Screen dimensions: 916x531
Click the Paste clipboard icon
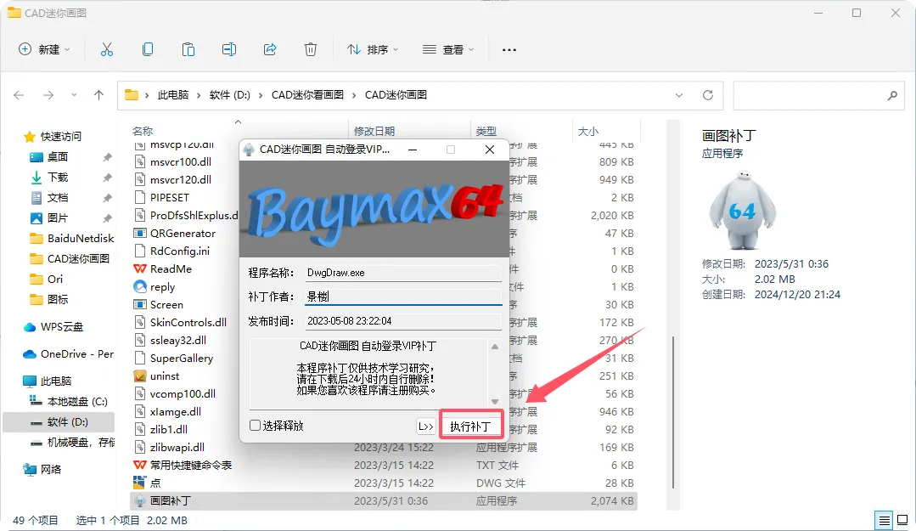point(188,50)
